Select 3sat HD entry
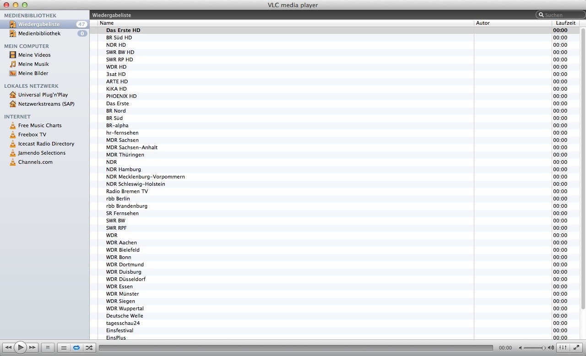The image size is (586, 356). (335, 74)
